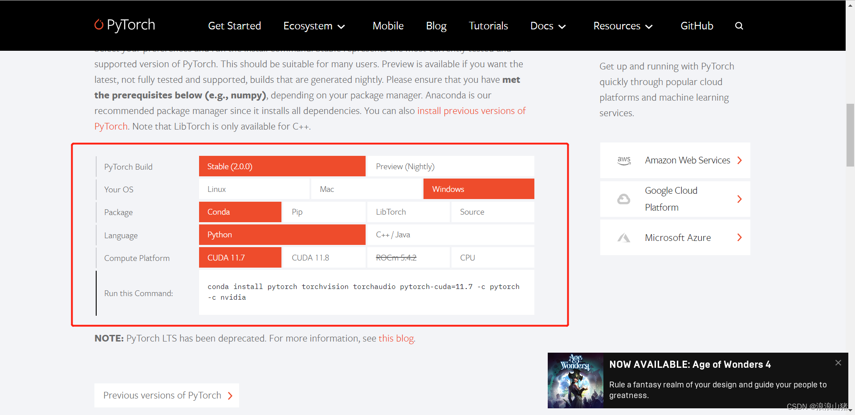Click arrow next to Amazon Web Services
The width and height of the screenshot is (855, 415).
(740, 160)
